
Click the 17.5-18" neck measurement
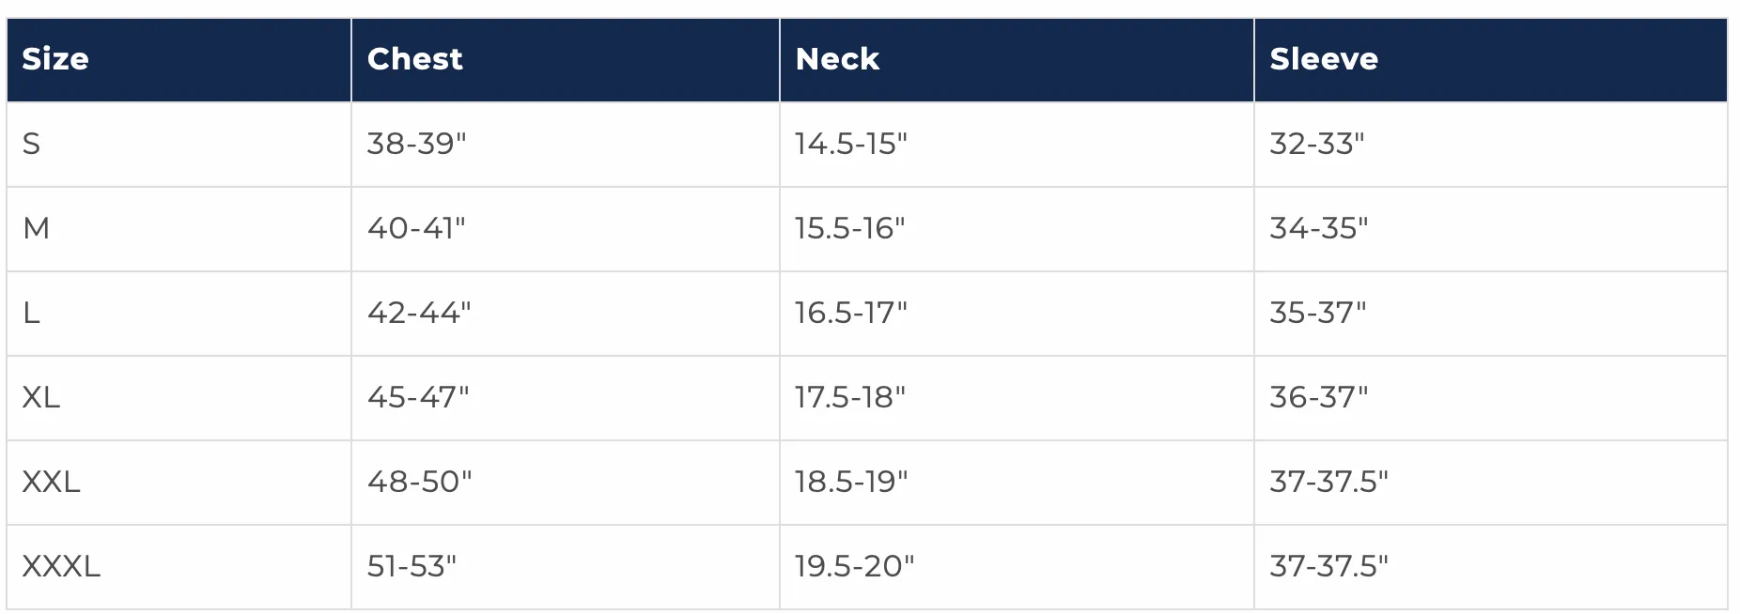click(x=850, y=397)
